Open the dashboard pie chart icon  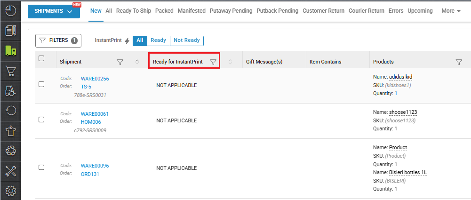point(10,10)
